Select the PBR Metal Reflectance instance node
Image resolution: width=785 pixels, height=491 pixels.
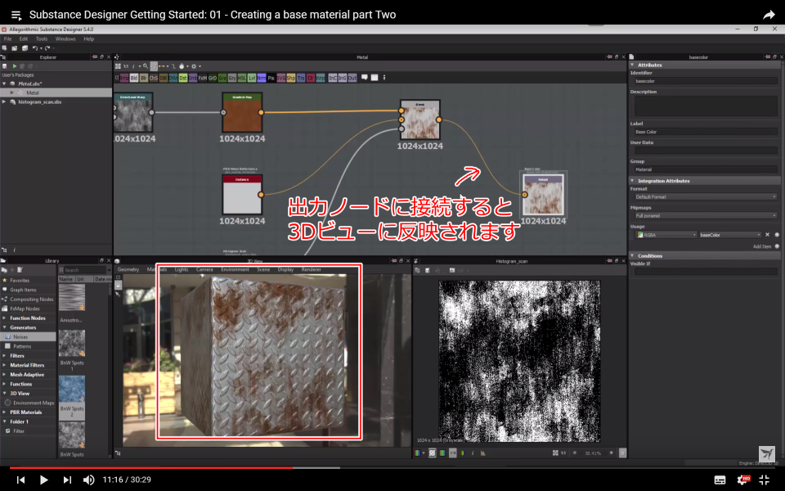click(242, 195)
